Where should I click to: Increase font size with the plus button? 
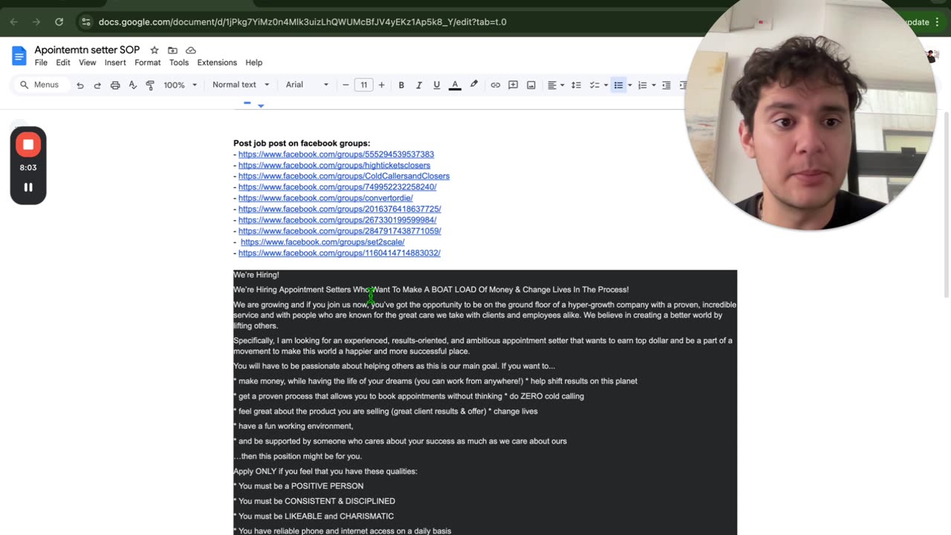click(x=381, y=85)
